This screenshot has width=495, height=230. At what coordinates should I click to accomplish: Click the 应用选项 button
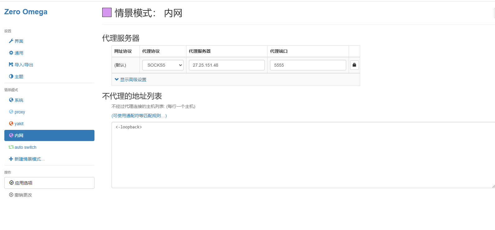tap(49, 183)
